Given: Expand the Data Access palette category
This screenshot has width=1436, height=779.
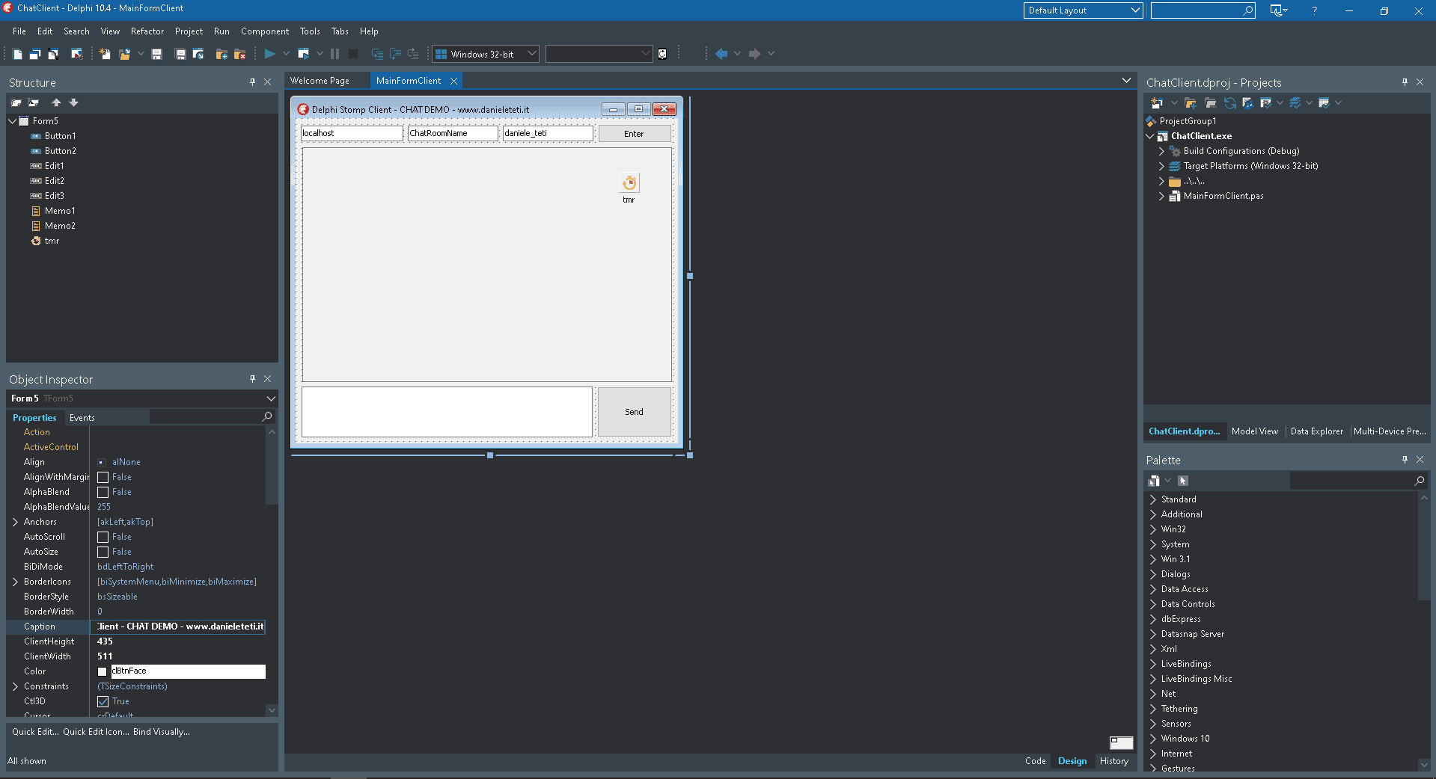Looking at the screenshot, I should 1153,589.
